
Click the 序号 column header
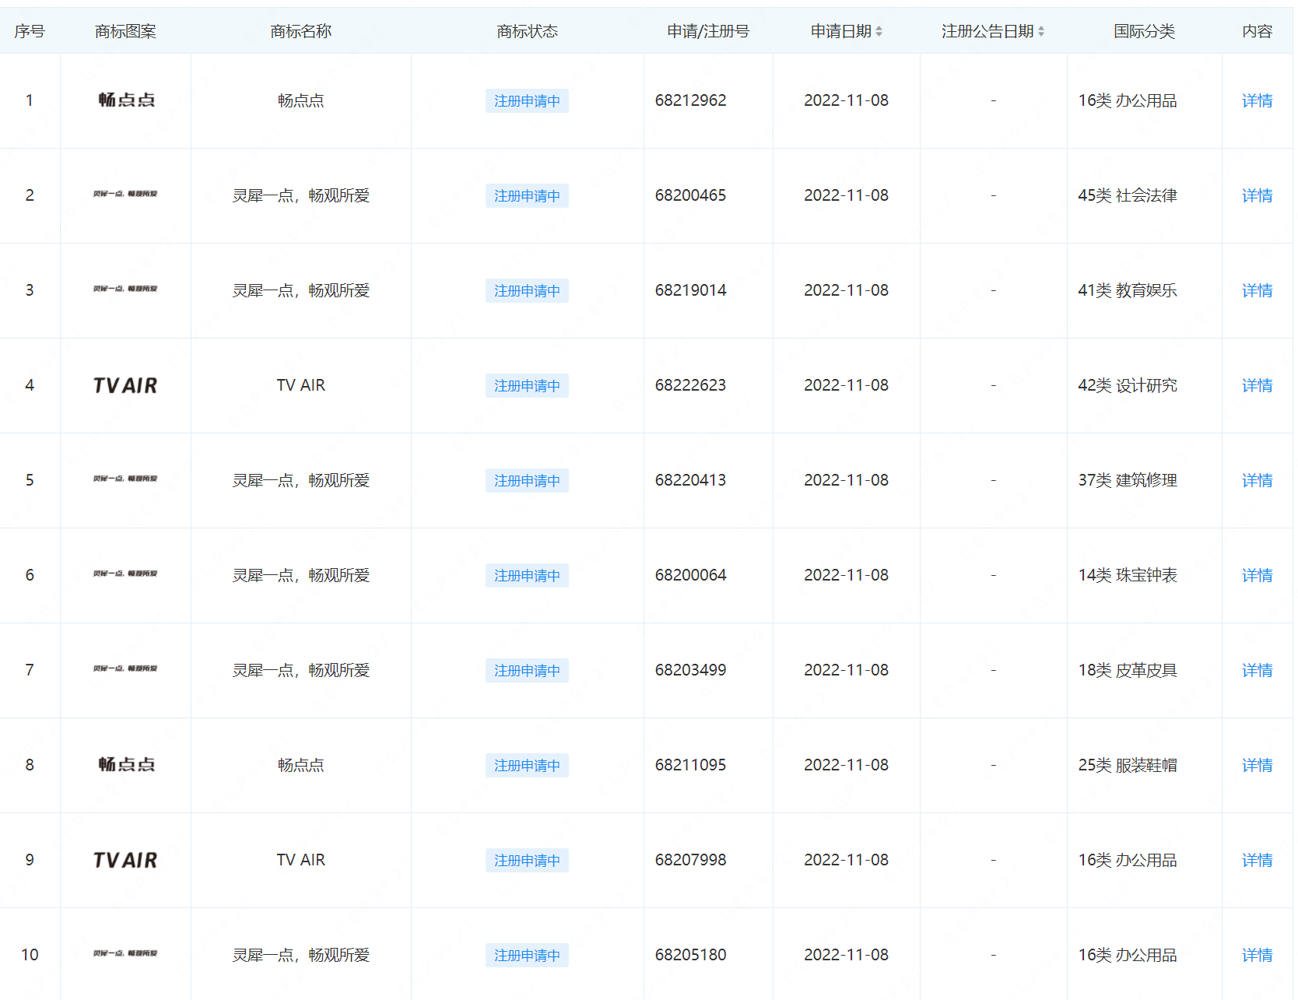30,31
